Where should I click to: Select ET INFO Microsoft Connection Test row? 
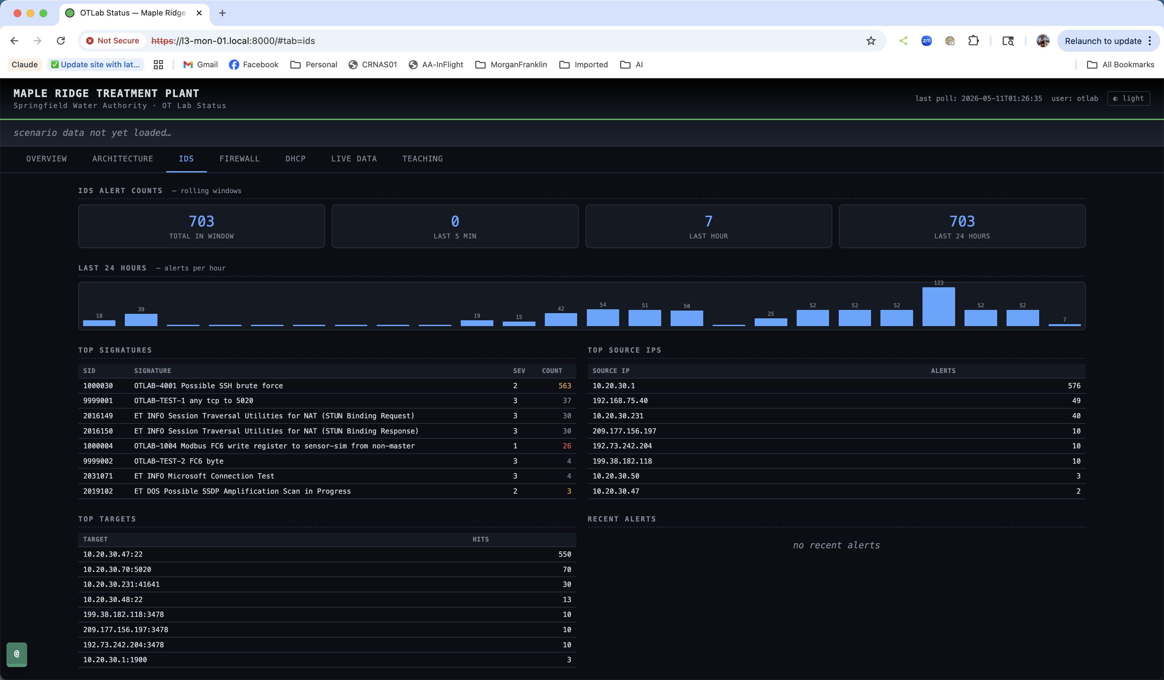pyautogui.click(x=327, y=476)
